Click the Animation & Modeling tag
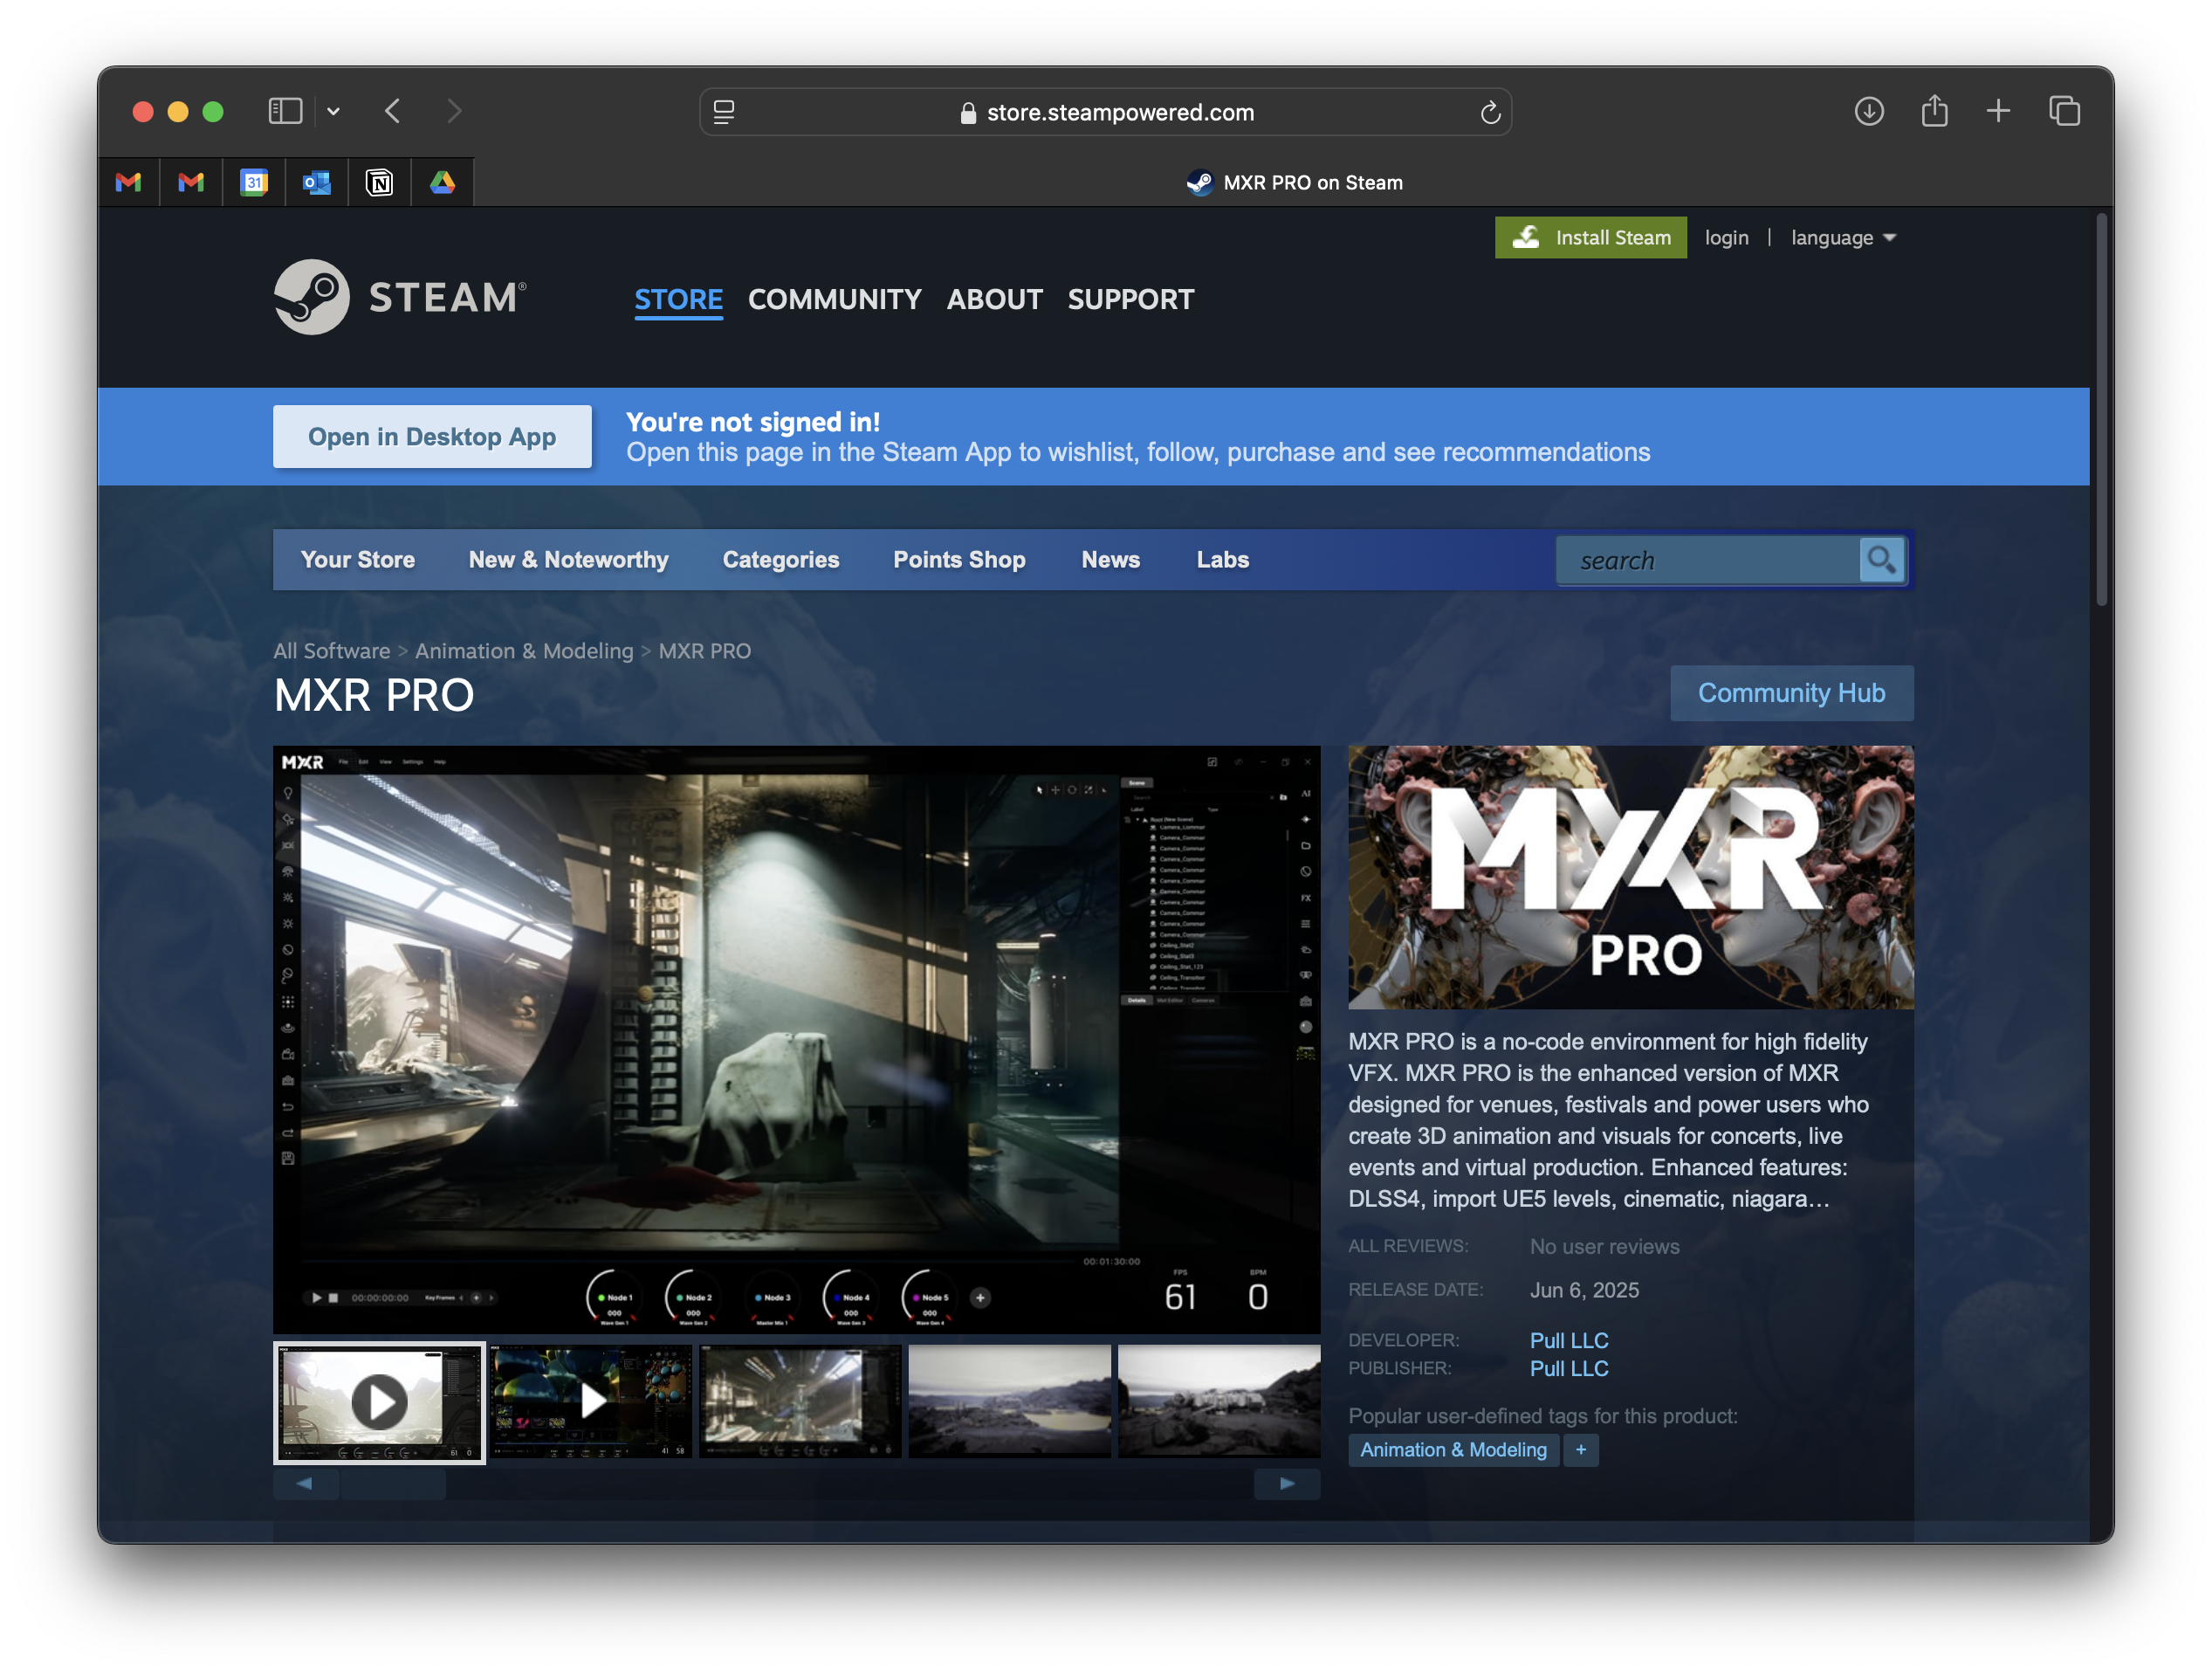 click(1453, 1450)
